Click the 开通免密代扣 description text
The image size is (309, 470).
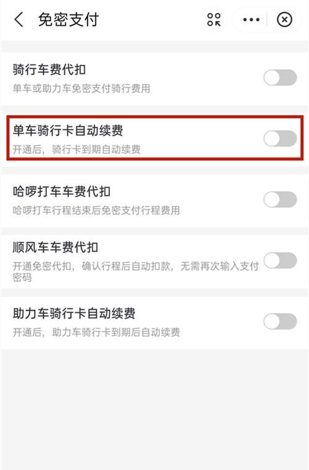click(135, 271)
